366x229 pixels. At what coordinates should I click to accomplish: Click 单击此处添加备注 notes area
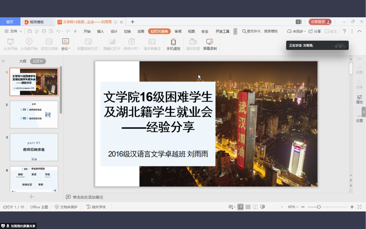pos(88,197)
